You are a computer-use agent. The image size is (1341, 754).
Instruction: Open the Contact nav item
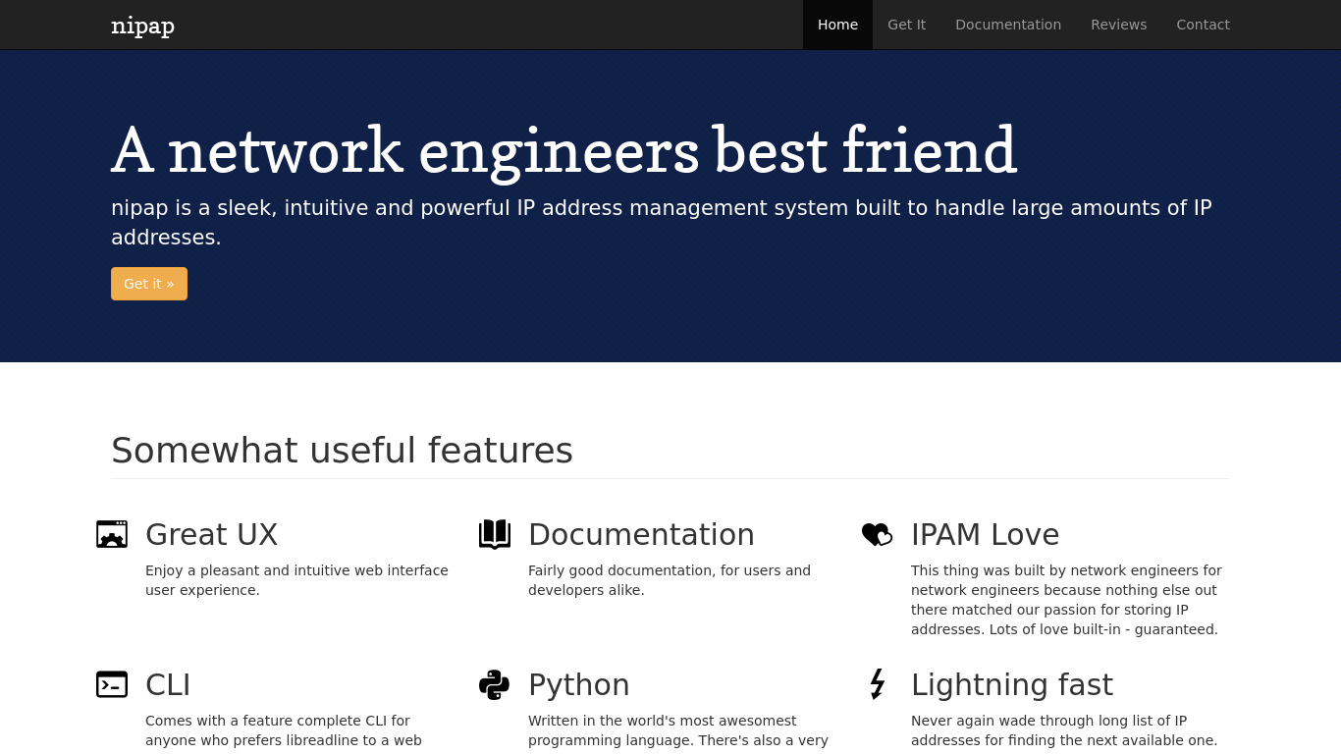pos(1203,25)
